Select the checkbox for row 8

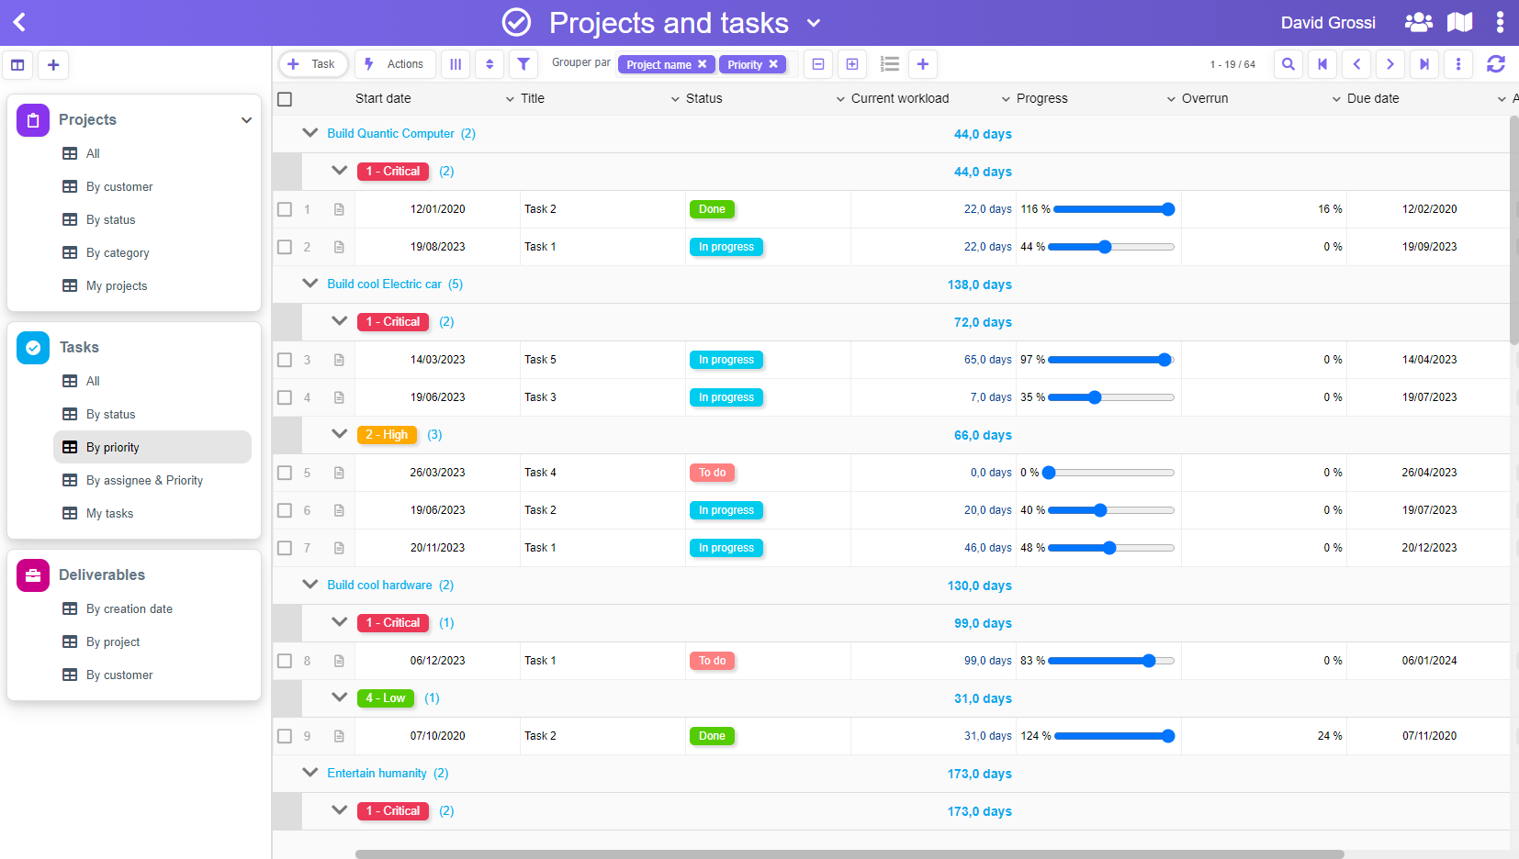coord(285,661)
